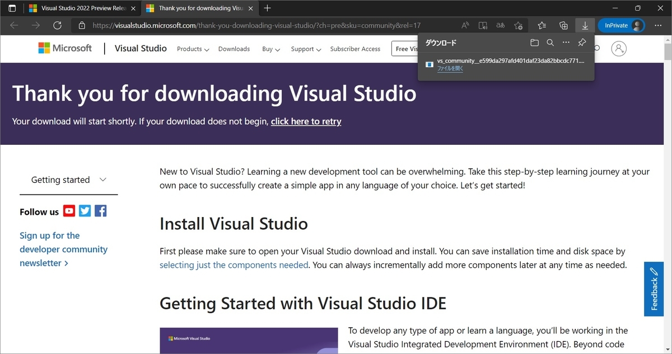
Task: Open the tab actions menu icon
Action: tap(12, 8)
